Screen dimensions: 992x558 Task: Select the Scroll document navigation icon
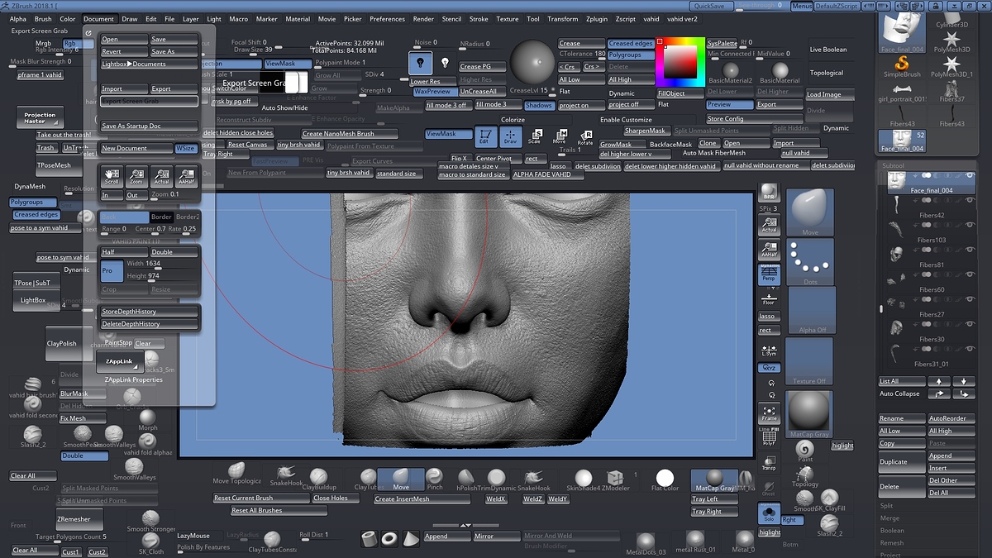pyautogui.click(x=111, y=177)
